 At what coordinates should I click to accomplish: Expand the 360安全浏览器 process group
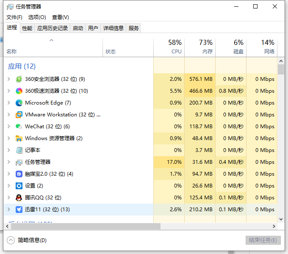point(9,79)
